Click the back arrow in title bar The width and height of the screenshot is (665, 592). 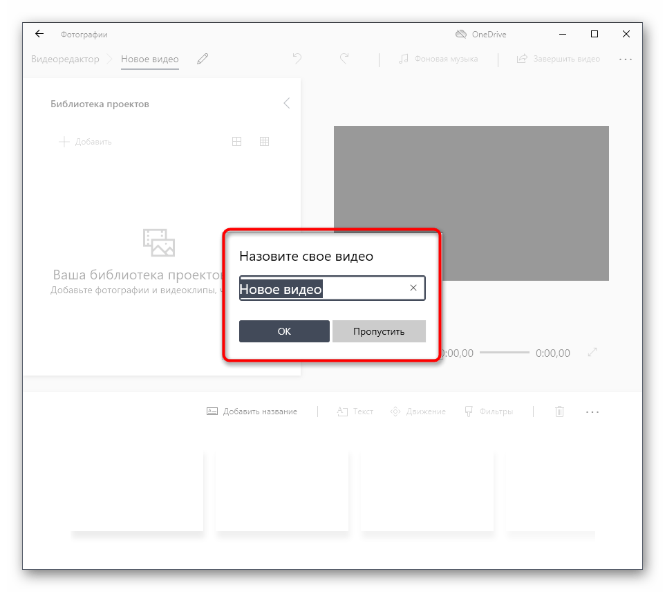[x=39, y=34]
